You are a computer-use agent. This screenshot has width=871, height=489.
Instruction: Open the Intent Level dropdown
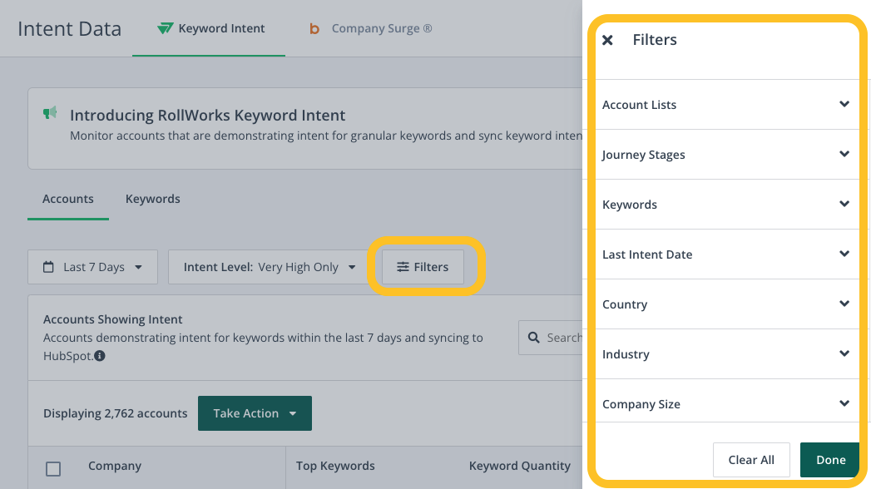pyautogui.click(x=269, y=267)
